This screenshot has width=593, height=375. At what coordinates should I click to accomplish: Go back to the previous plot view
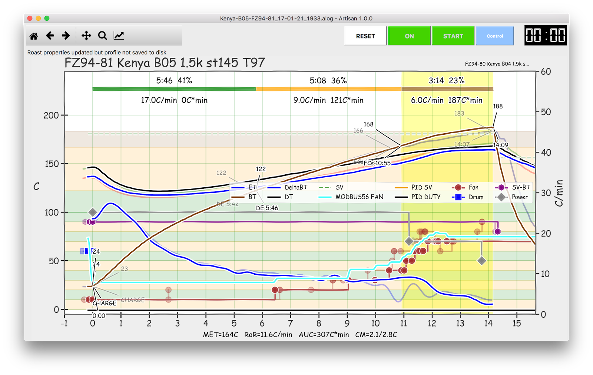(x=50, y=36)
